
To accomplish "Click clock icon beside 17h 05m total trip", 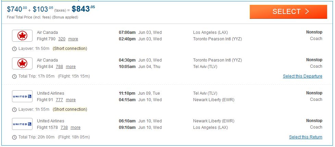I will [x=14, y=77].
